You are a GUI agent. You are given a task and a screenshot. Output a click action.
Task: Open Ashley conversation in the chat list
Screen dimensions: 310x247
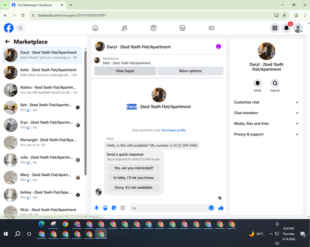tap(42, 195)
